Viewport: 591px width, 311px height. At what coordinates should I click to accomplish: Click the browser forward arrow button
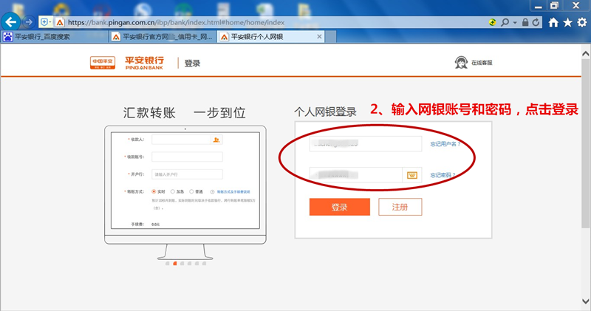(29, 22)
